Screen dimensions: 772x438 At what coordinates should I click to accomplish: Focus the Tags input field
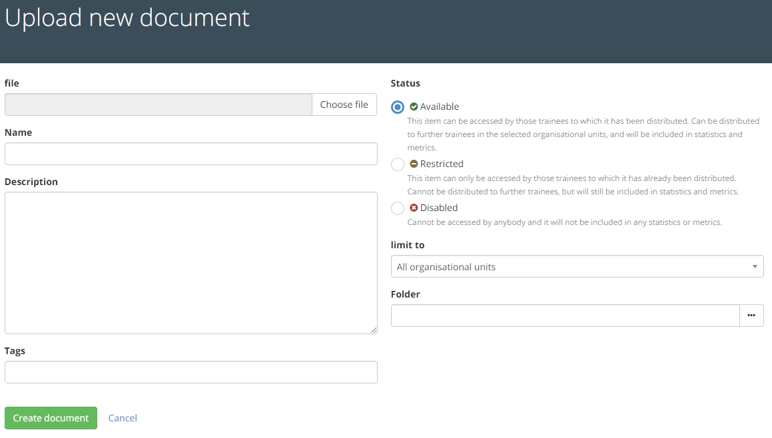(x=191, y=372)
